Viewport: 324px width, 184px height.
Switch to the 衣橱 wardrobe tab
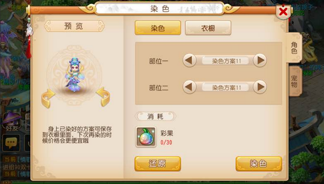click(208, 28)
